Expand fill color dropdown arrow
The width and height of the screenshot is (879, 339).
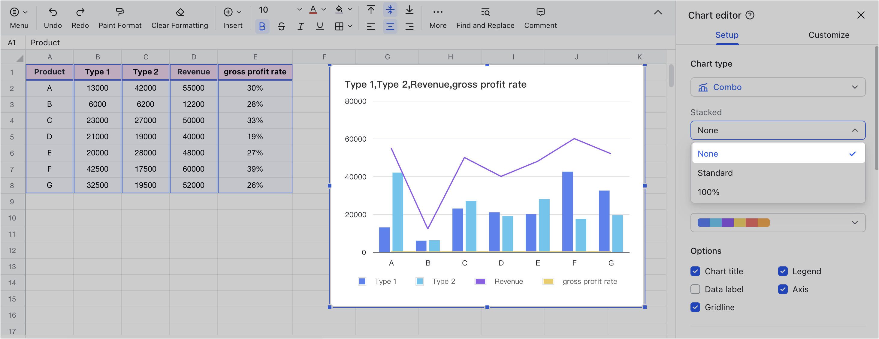coord(350,10)
